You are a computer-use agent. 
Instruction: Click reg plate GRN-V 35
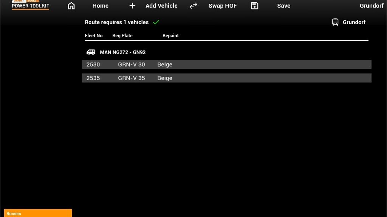[131, 78]
